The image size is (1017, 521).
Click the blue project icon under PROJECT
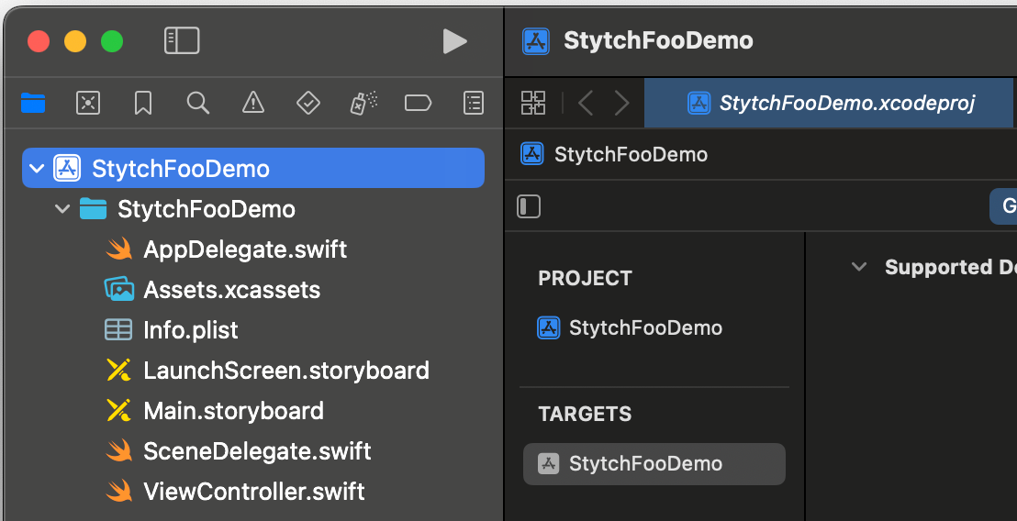click(549, 327)
